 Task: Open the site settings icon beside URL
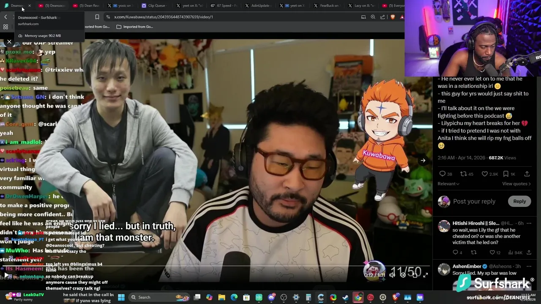108,17
